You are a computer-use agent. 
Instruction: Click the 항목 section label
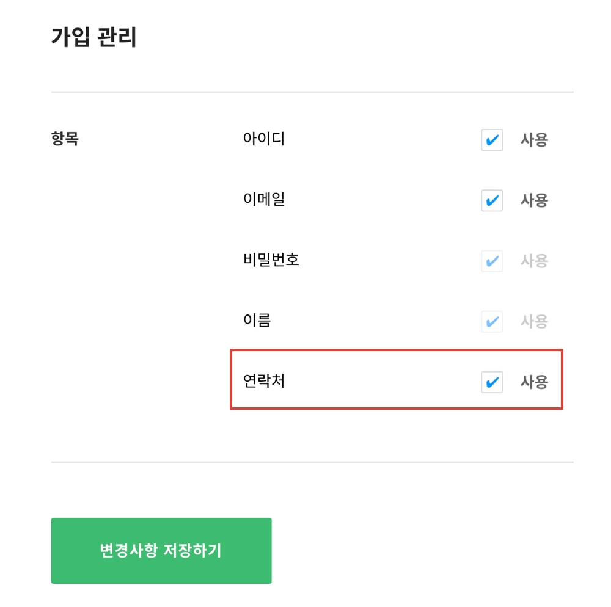[x=65, y=139]
